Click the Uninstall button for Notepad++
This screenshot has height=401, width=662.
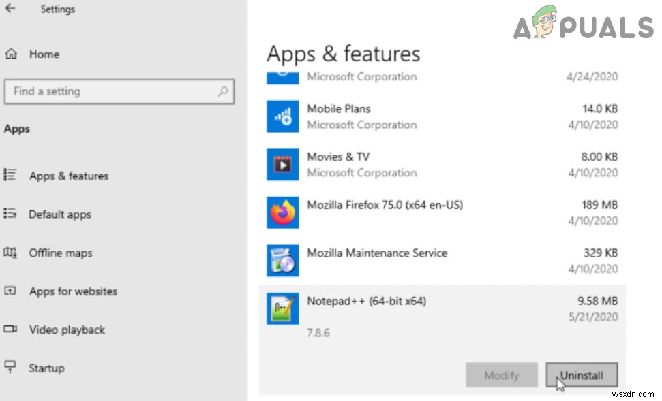582,375
